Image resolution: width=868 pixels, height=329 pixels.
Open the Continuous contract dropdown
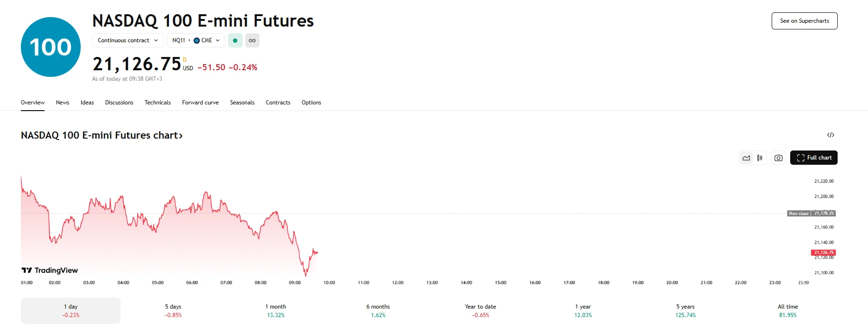click(127, 40)
